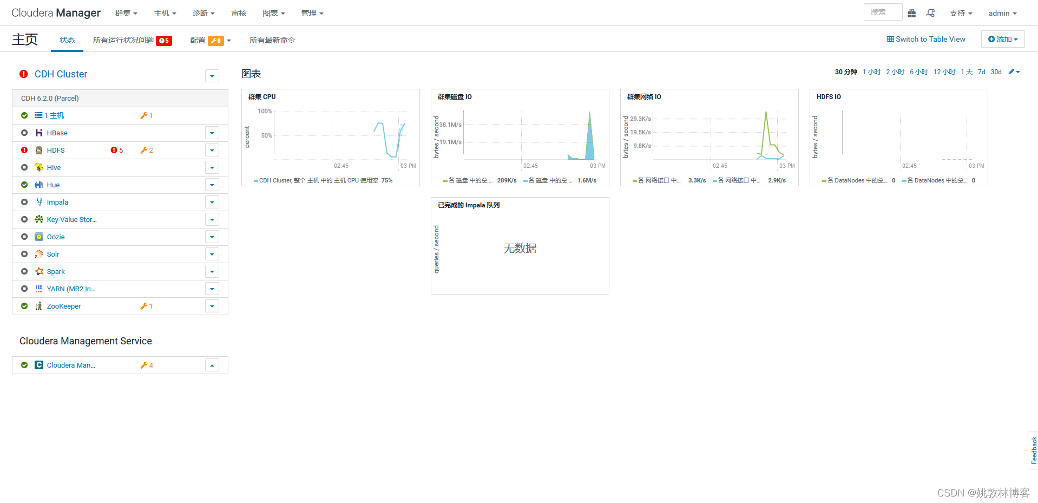
Task: Click the parcels gift box icon
Action: click(912, 13)
